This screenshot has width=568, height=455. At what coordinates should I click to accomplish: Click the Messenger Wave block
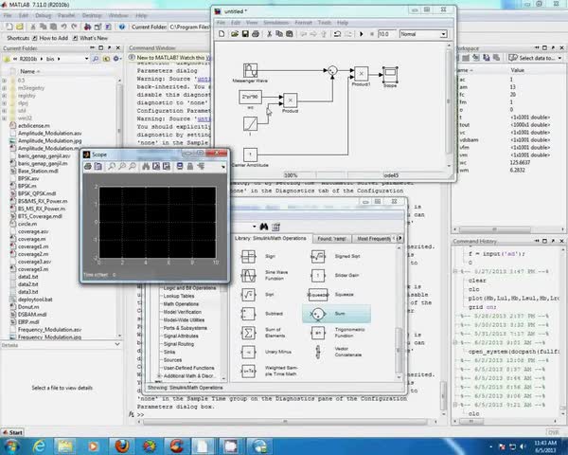tap(251, 71)
